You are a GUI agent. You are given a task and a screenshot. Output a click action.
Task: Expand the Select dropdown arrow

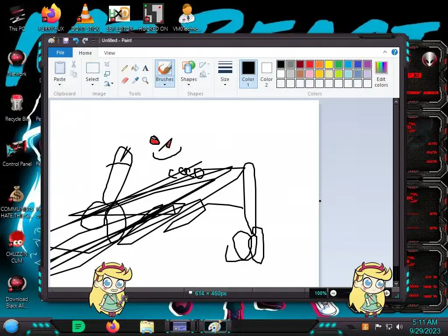click(92, 84)
